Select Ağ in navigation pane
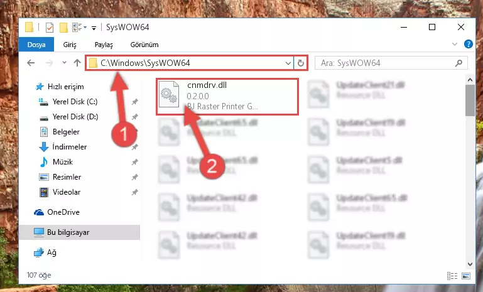This screenshot has height=292, width=483. 52,252
